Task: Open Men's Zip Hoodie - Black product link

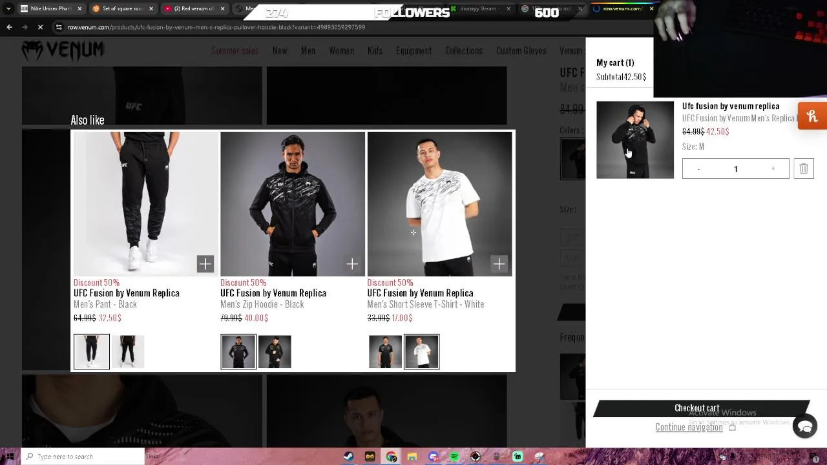Action: (x=262, y=304)
